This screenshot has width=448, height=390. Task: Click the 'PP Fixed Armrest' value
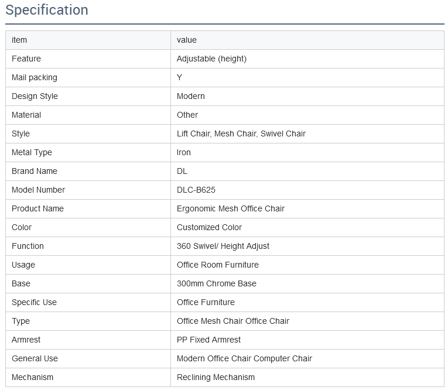point(209,340)
